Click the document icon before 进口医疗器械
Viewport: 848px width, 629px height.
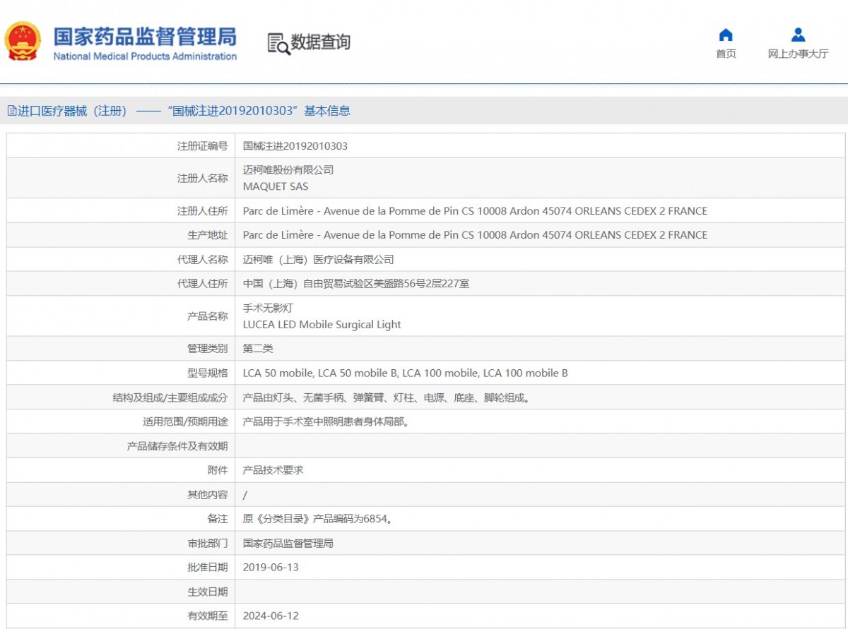[x=11, y=111]
